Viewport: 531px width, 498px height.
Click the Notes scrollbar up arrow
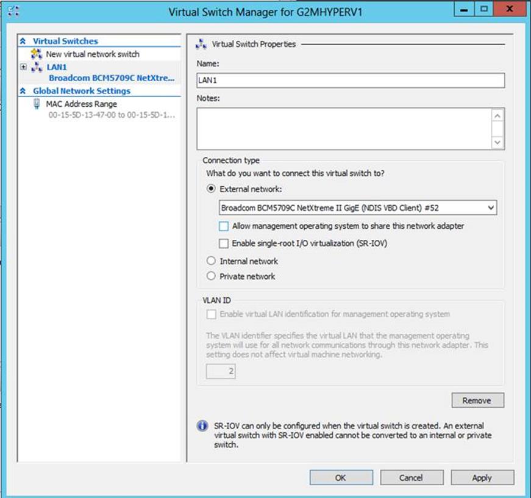(x=497, y=116)
